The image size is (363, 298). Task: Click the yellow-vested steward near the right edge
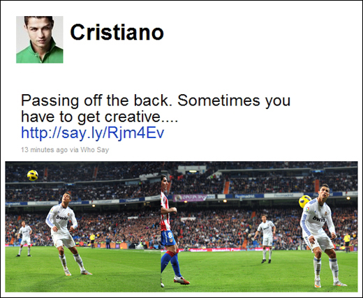point(347,243)
